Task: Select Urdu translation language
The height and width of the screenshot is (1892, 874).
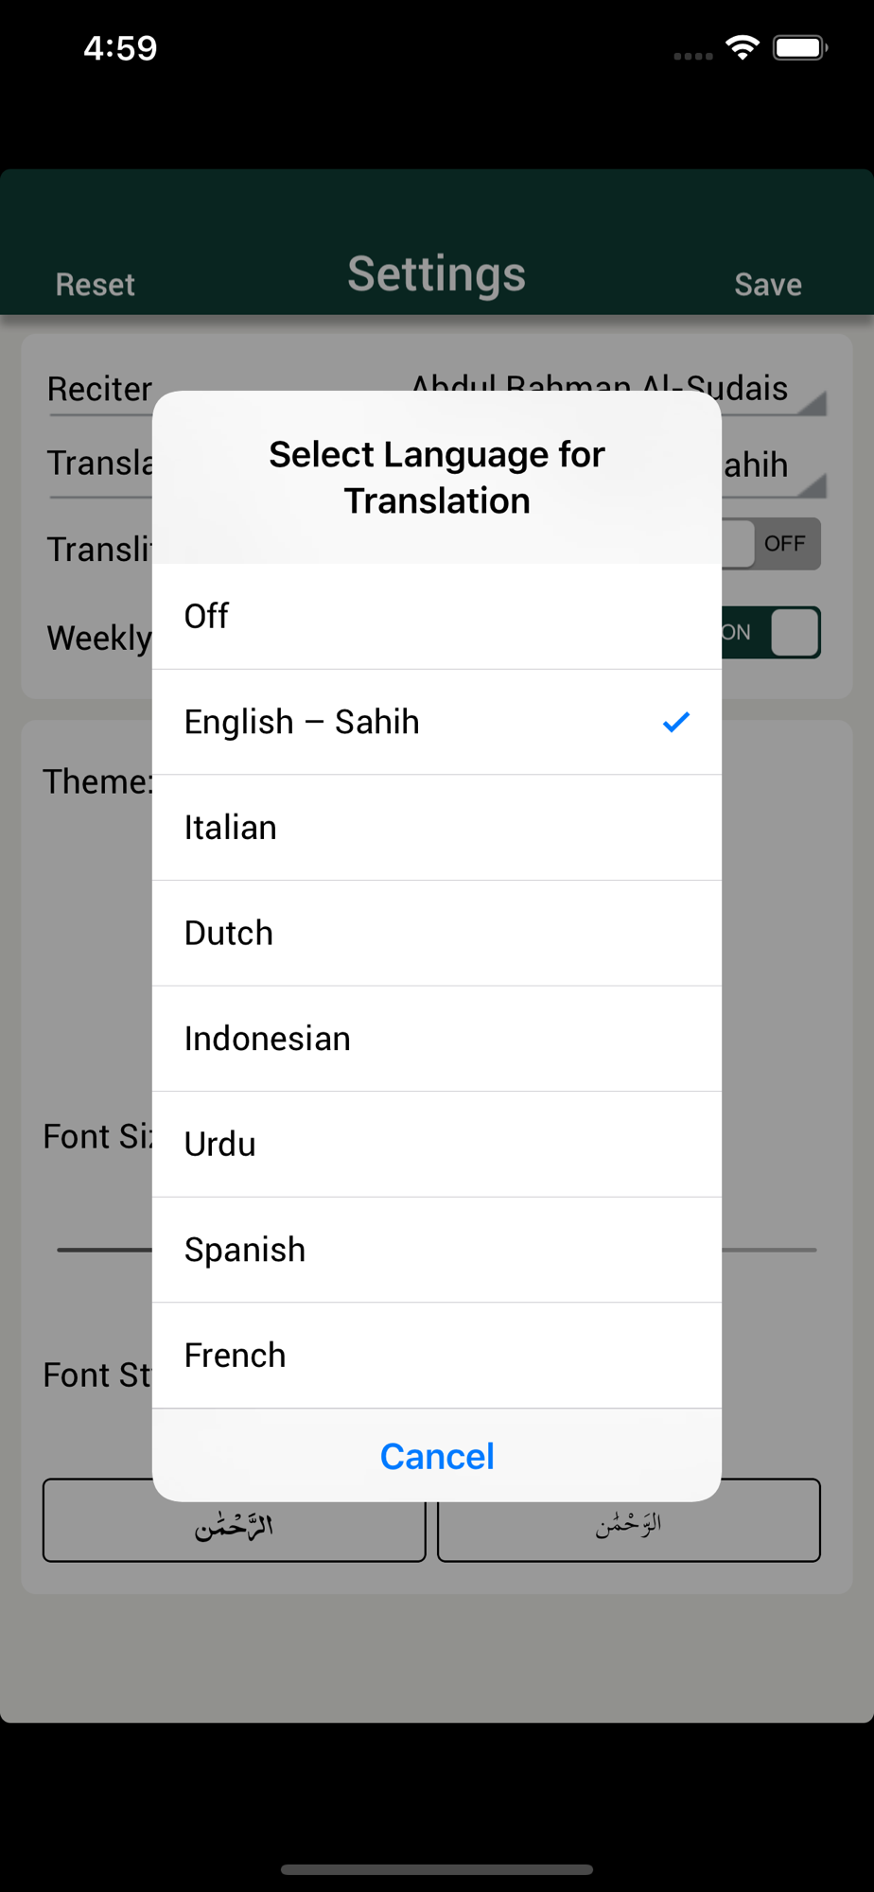Action: coord(437,1145)
